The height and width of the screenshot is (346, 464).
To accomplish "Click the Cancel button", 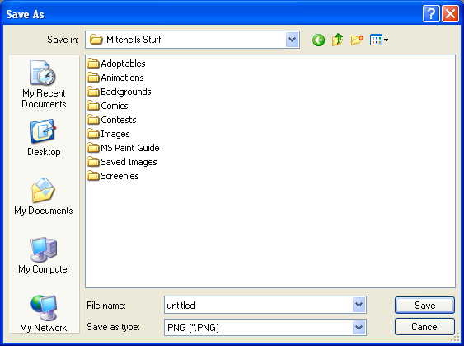I will [424, 327].
